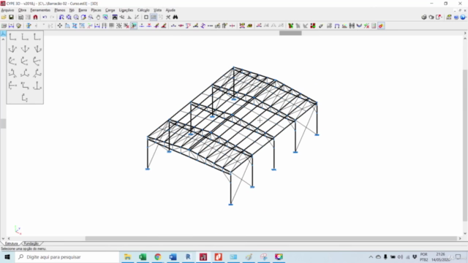Screen dimensions: 468x263
Task: Click the document list icon with red lines
Action: point(374,26)
